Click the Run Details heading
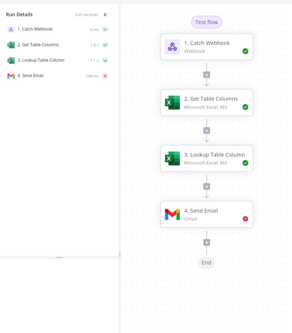292x333 pixels. tap(19, 15)
